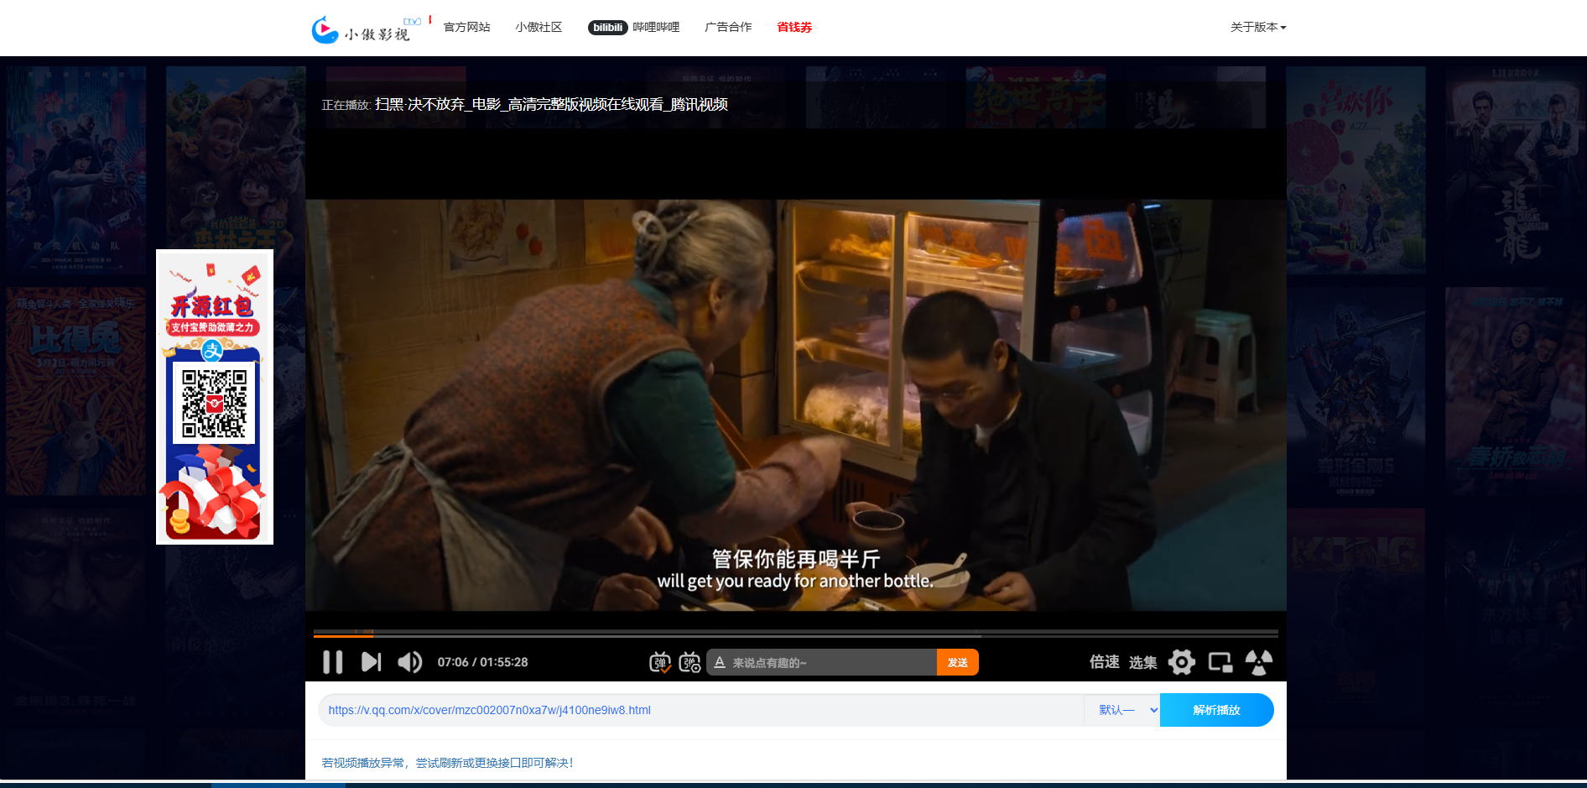
Task: Toggle danmaku display on or off
Action: (660, 663)
